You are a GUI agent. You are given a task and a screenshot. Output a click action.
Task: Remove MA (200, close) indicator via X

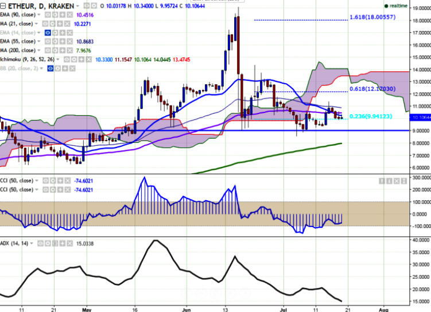click(70, 50)
